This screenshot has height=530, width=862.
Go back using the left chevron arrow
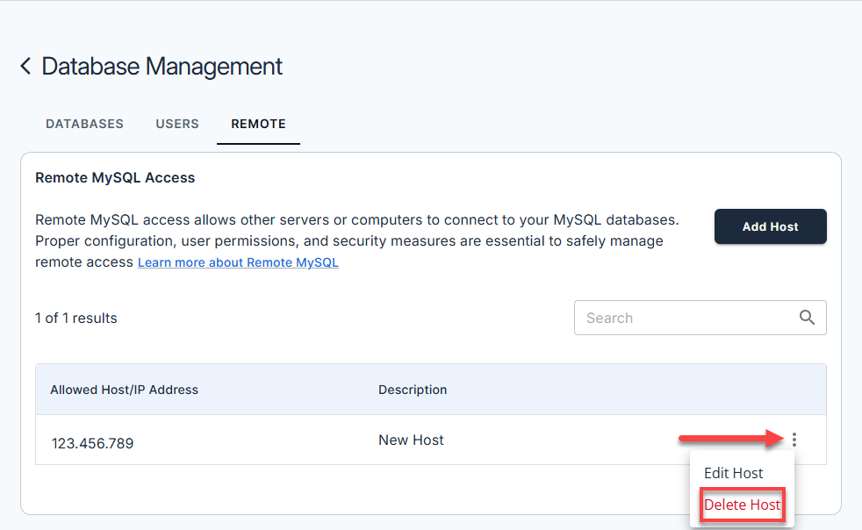point(25,67)
